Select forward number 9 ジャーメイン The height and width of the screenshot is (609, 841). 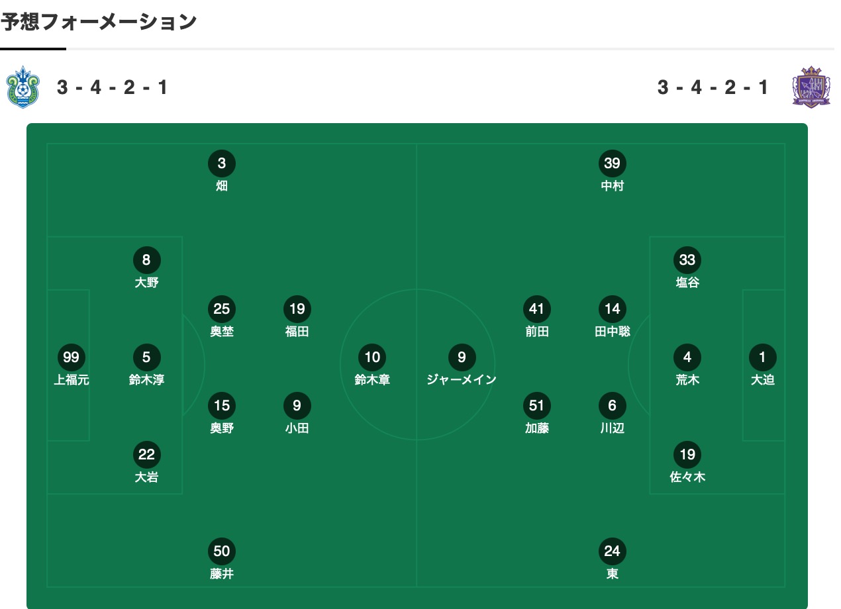(462, 357)
